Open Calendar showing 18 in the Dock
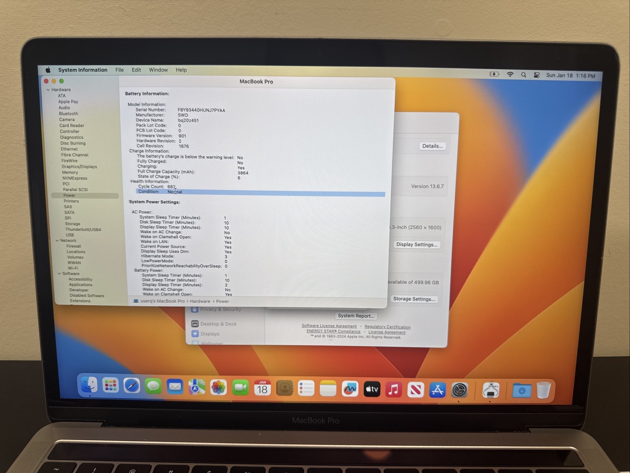This screenshot has width=630, height=473. tap(262, 389)
